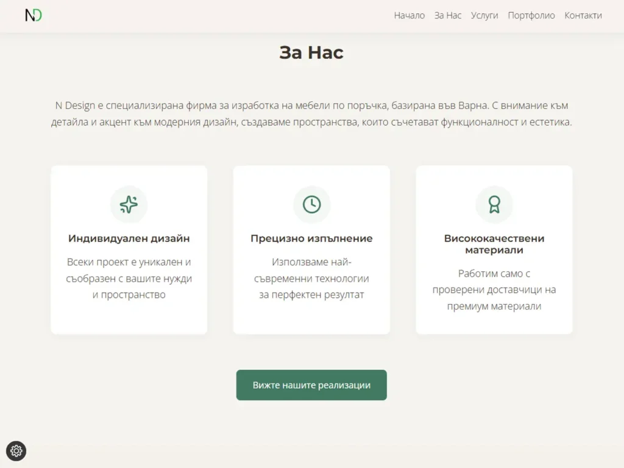Select the Висококачествени материали heading
The image size is (624, 468).
pos(494,244)
